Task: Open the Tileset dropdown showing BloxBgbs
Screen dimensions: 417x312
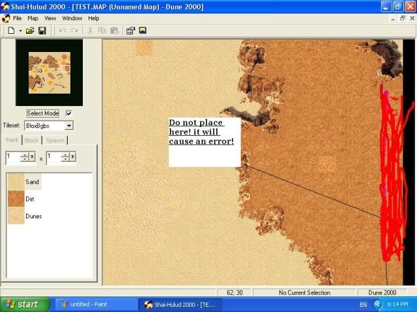Action: (x=69, y=125)
